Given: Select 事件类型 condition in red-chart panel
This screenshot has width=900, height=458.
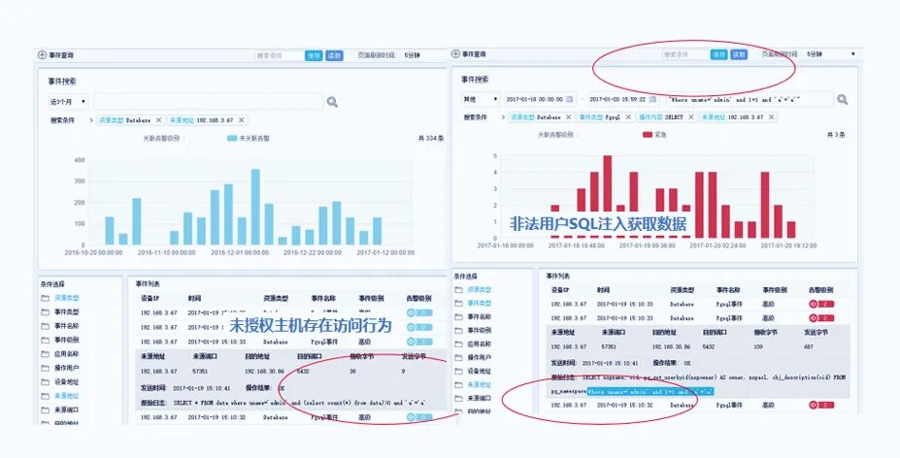Looking at the screenshot, I should tap(480, 303).
